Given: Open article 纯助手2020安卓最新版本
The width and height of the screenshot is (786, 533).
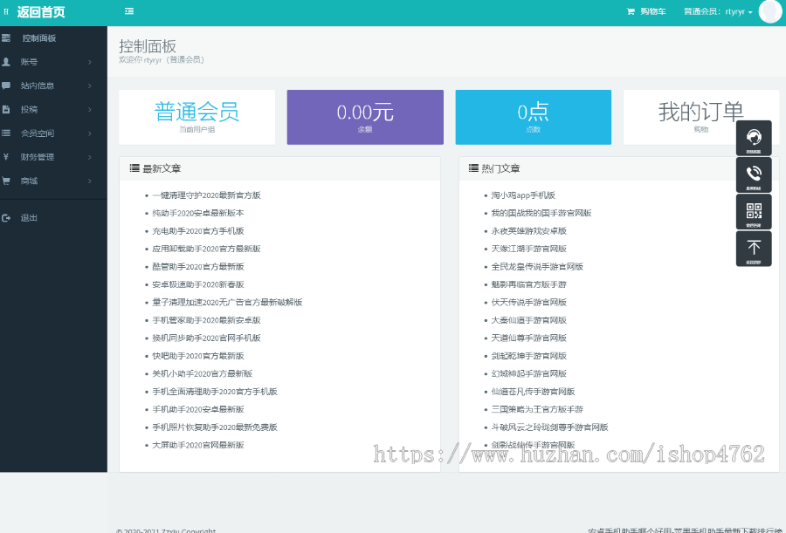Looking at the screenshot, I should 198,213.
